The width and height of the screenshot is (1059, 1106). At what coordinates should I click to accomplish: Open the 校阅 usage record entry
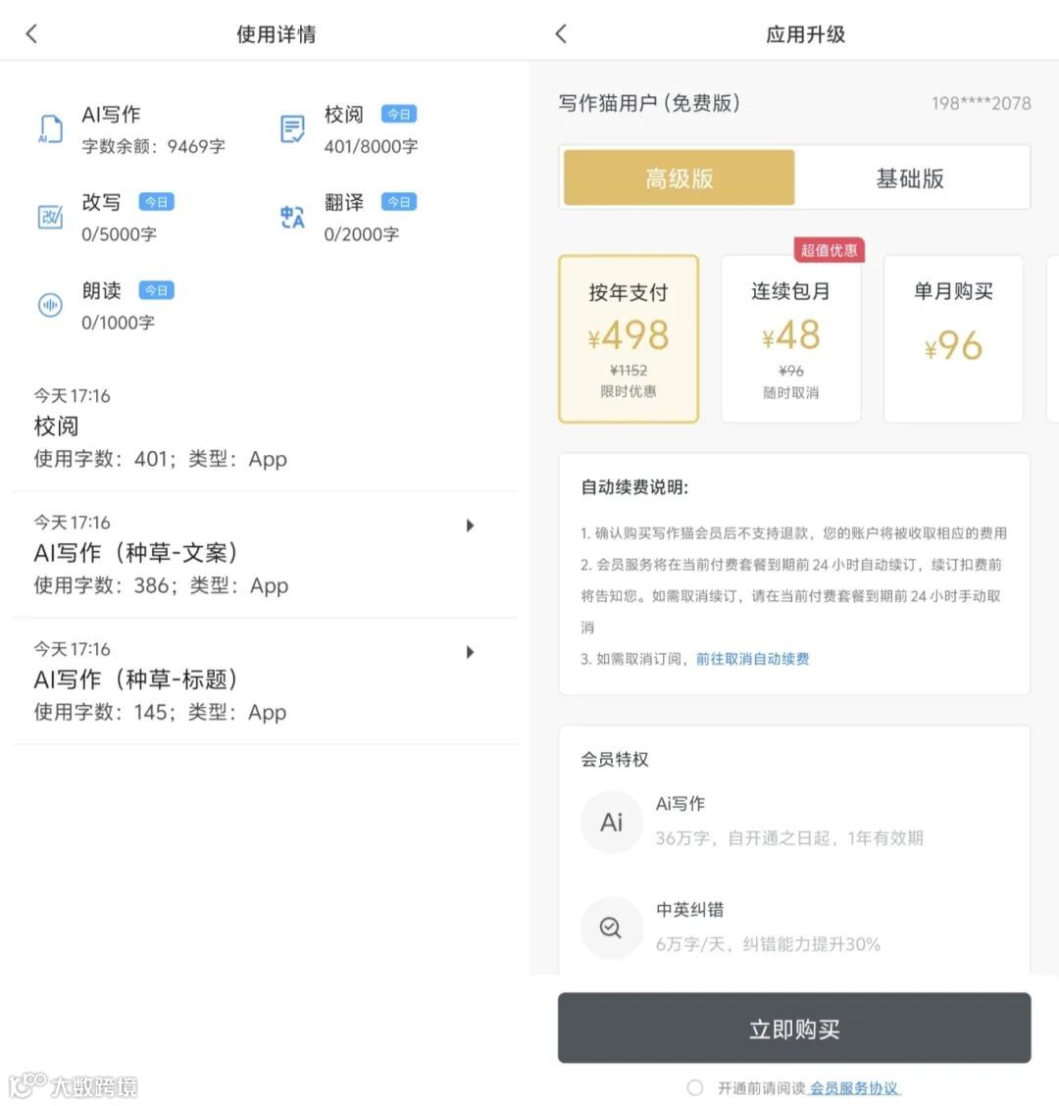(x=266, y=428)
